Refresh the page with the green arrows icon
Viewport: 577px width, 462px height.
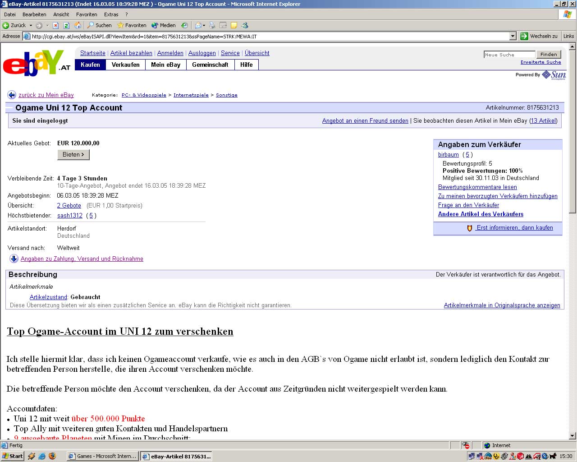66,25
